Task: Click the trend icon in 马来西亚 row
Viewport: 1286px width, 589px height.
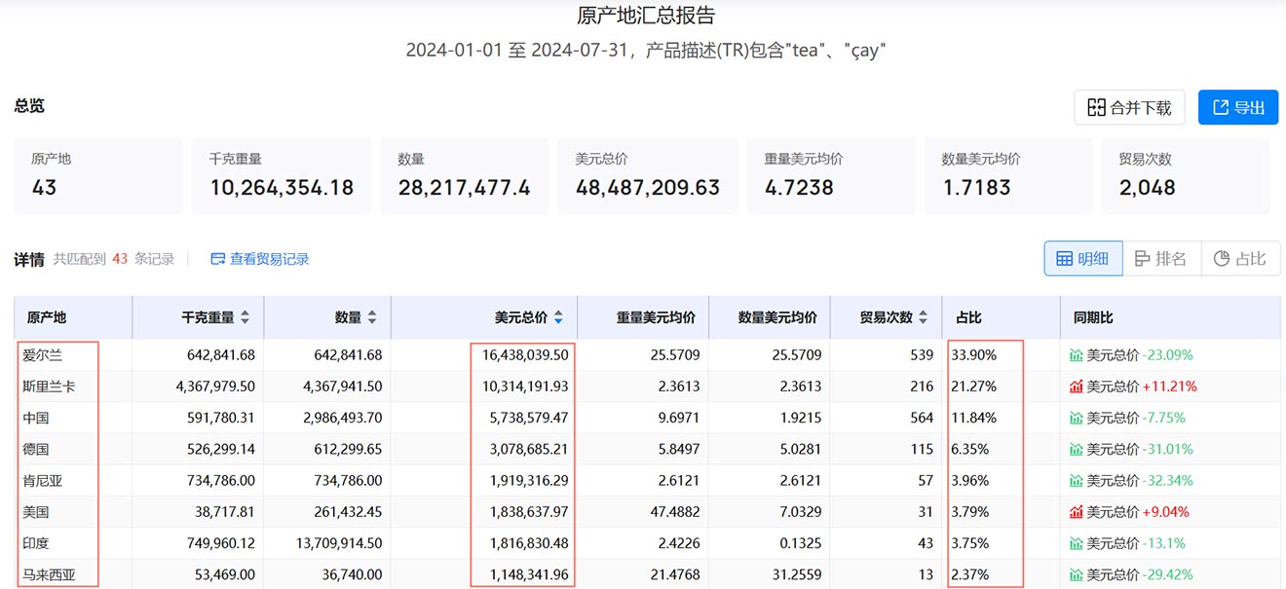Action: point(1077,573)
